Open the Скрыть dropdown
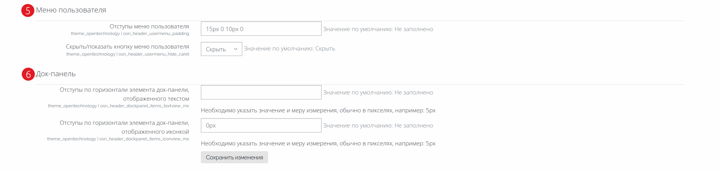The width and height of the screenshot is (719, 173). point(222,49)
